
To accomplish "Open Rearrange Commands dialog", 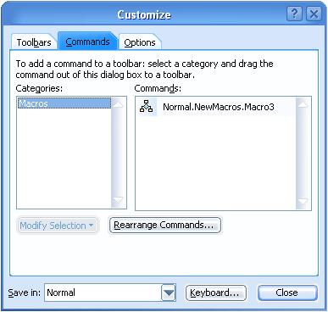I will pos(165,225).
